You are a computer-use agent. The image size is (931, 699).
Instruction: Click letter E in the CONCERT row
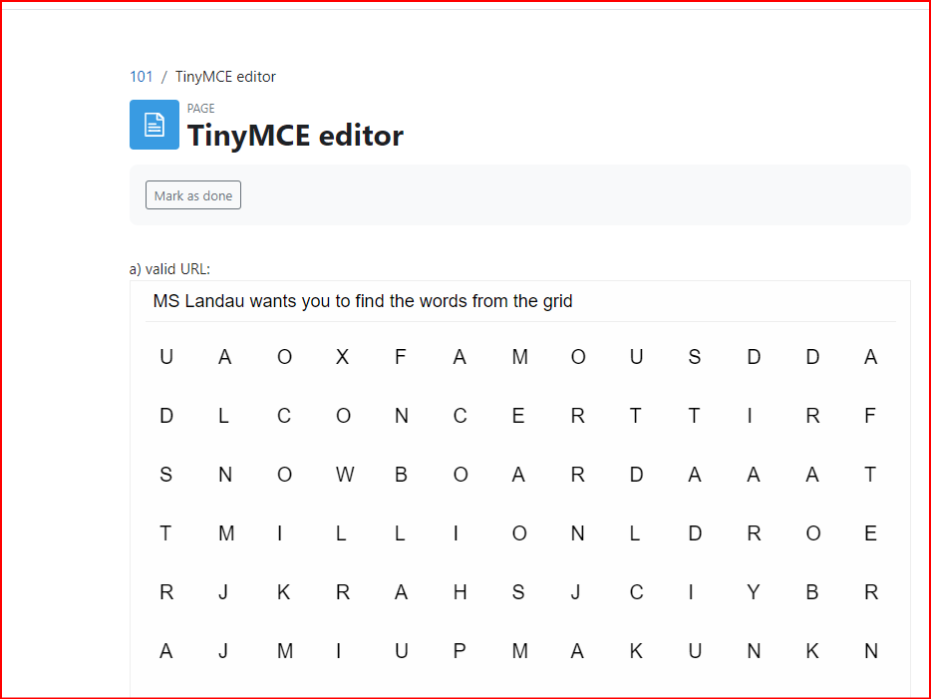pyautogui.click(x=518, y=416)
